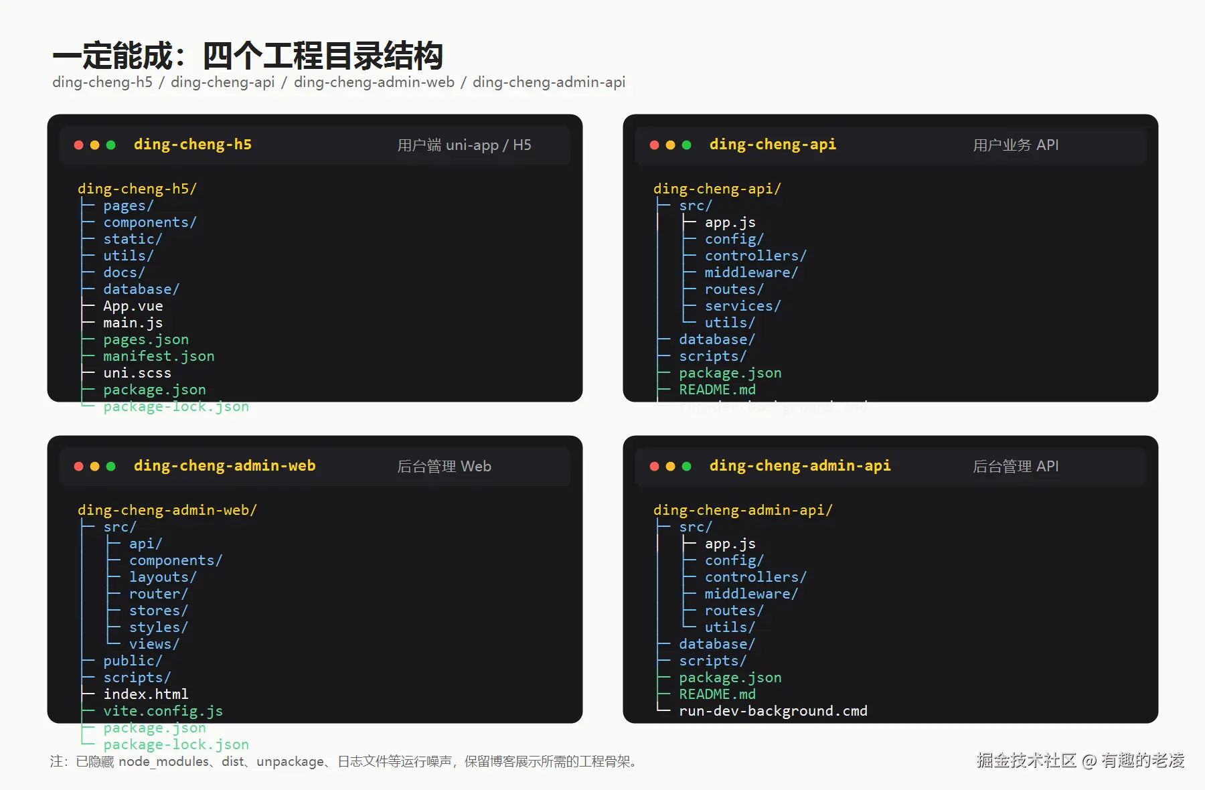Open the manifest.json file row
This screenshot has height=790, width=1205.
(159, 357)
